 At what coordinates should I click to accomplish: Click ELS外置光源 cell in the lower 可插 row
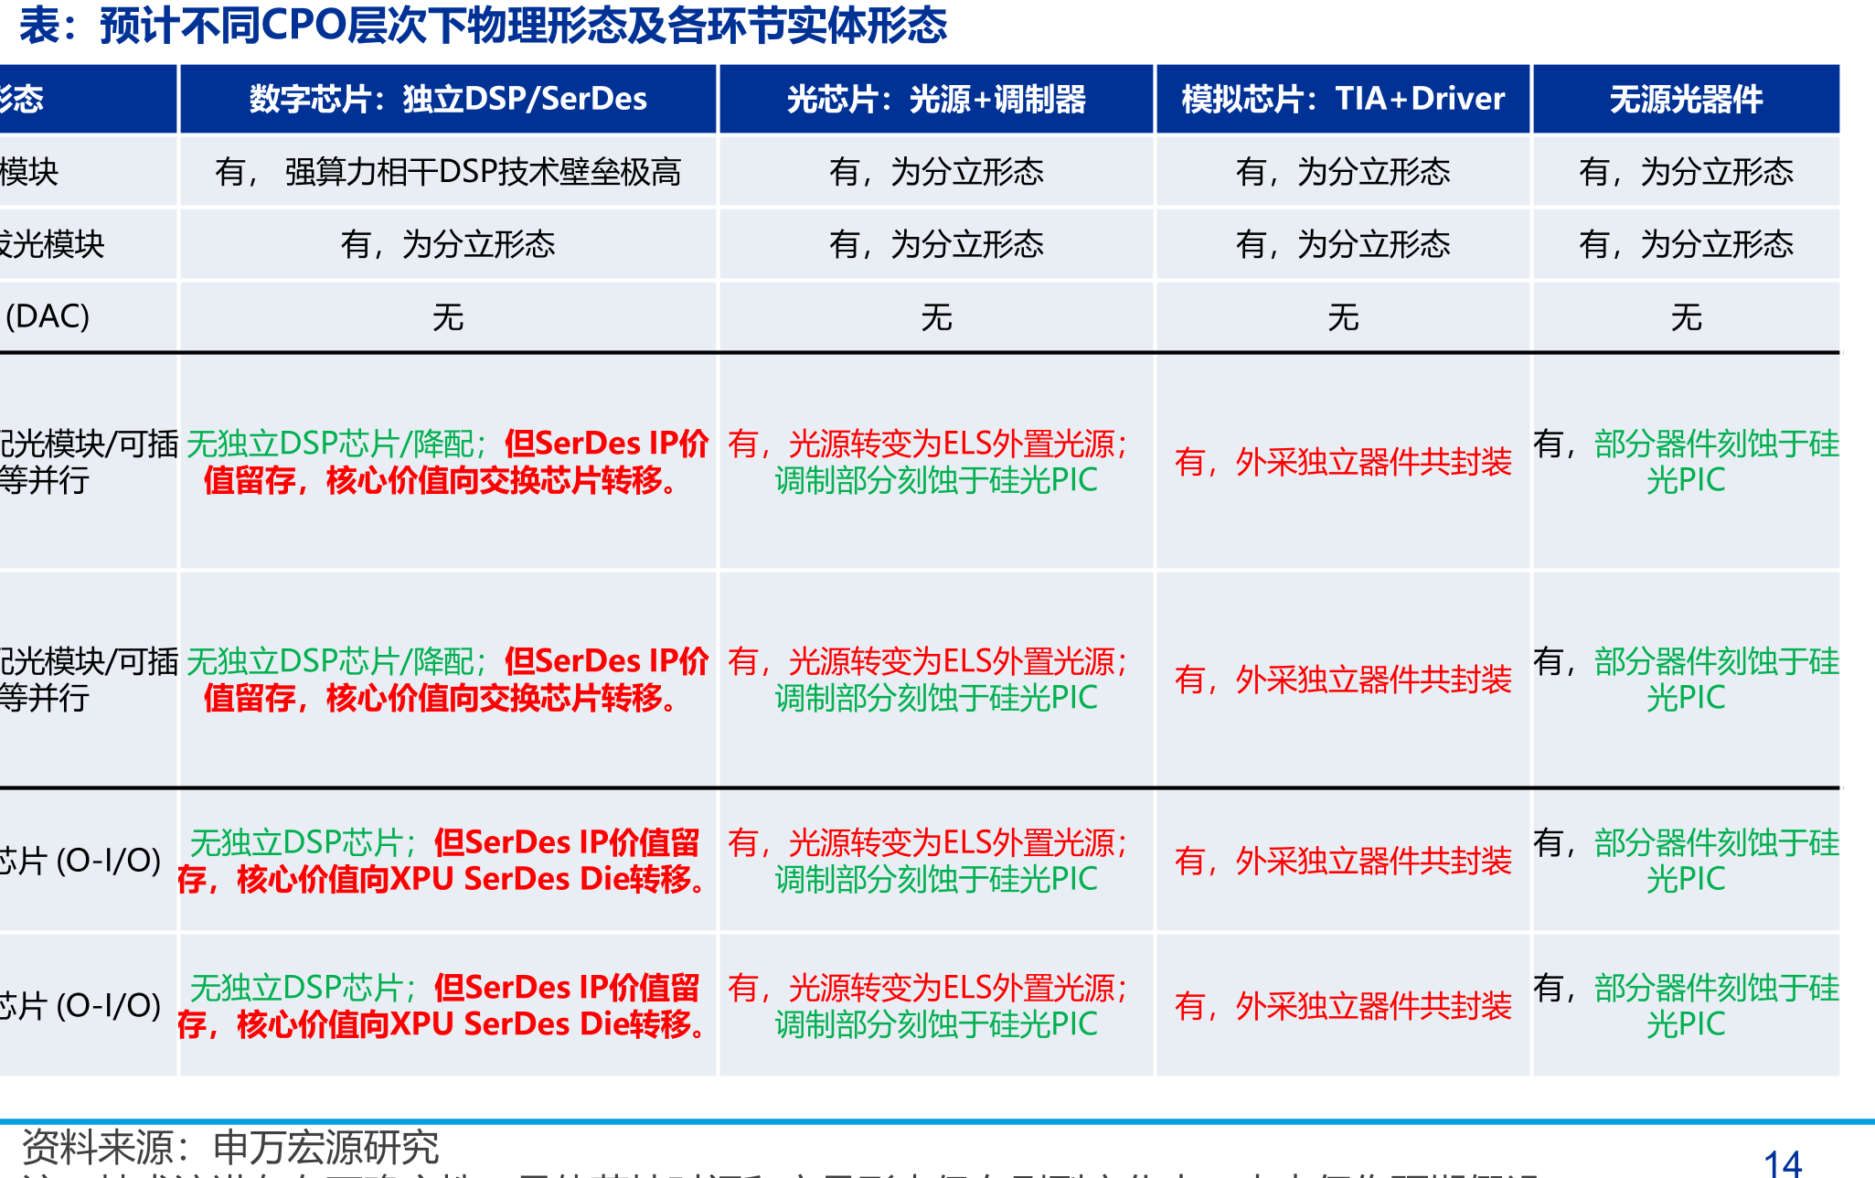(936, 680)
